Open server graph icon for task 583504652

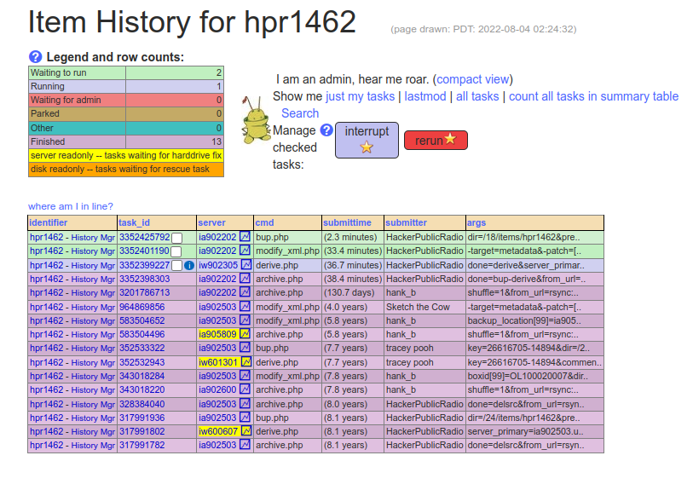click(x=245, y=320)
